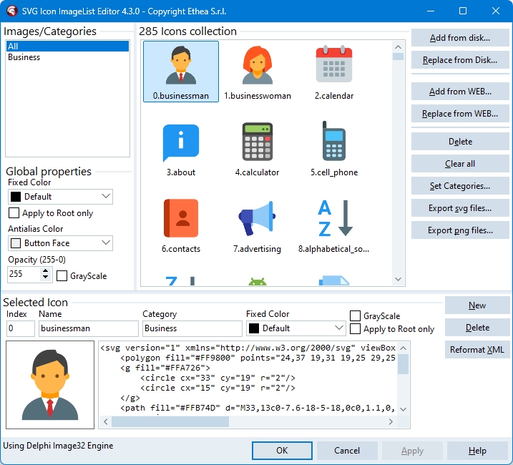The image size is (513, 465).
Task: Check GrayScale for the selected icon
Action: [356, 316]
